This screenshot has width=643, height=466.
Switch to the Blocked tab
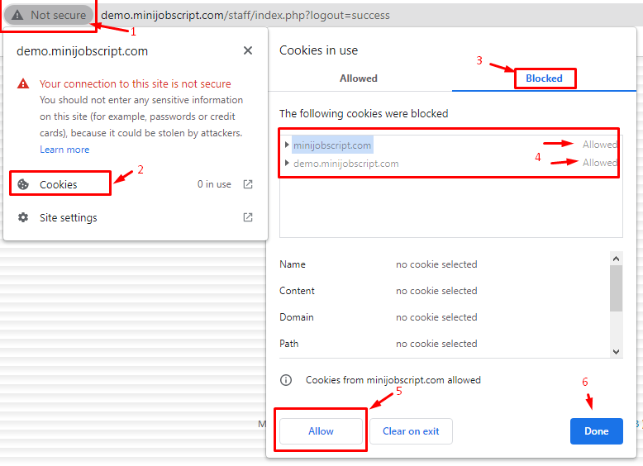(544, 78)
